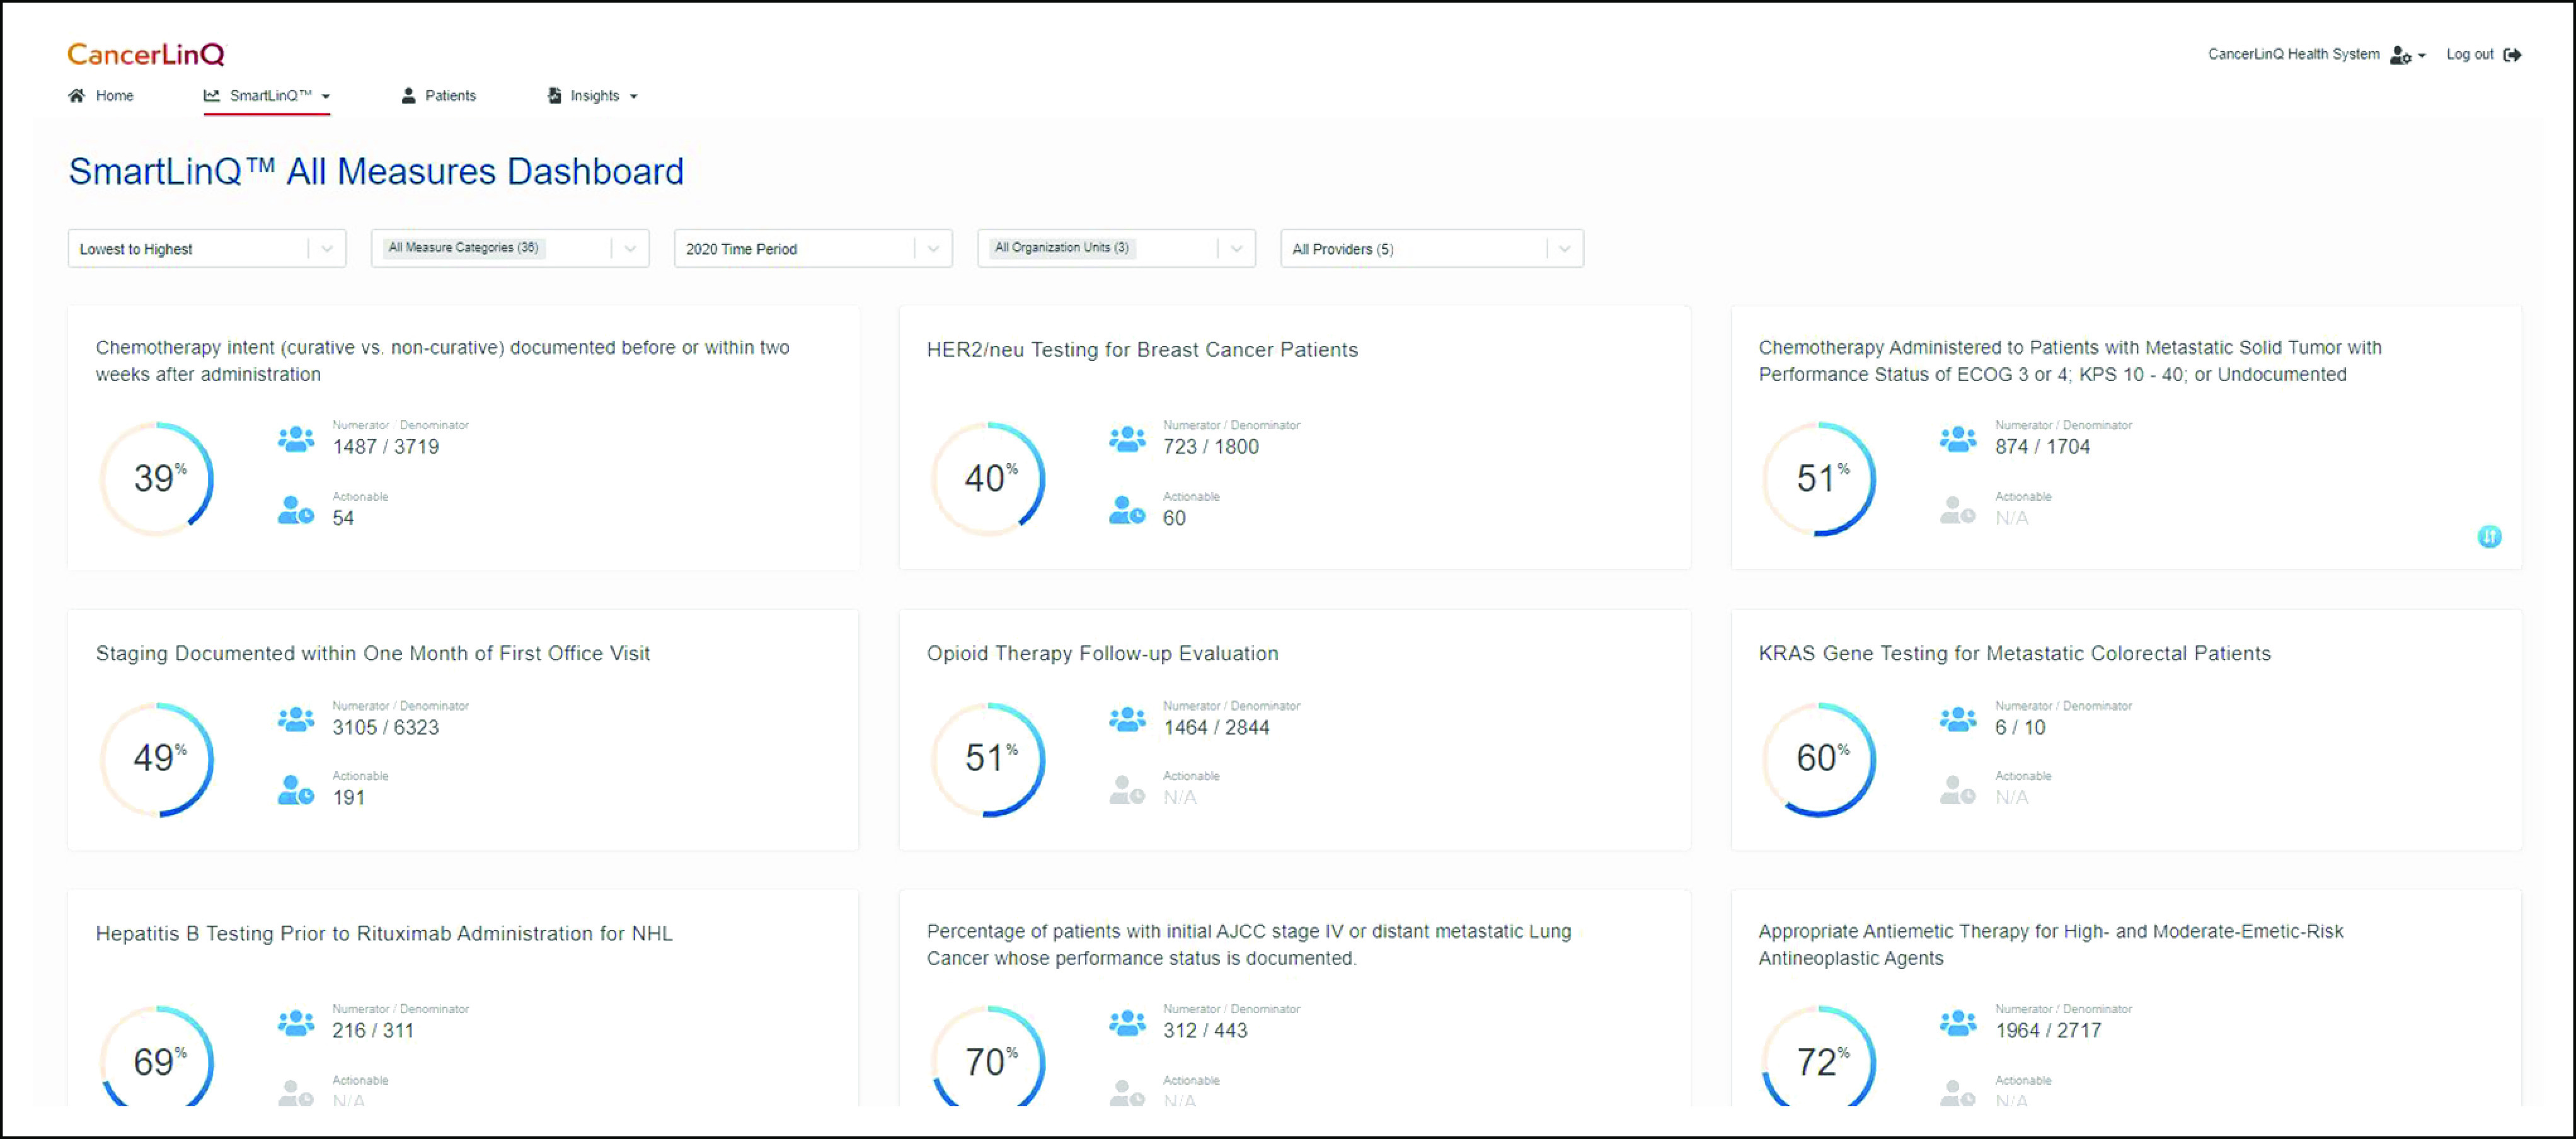The width and height of the screenshot is (2576, 1139).
Task: Open the Chemotherapy Administered to Patients with Metastatic title
Action: (x=2069, y=361)
